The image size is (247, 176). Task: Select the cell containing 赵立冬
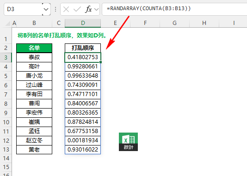click(x=34, y=140)
